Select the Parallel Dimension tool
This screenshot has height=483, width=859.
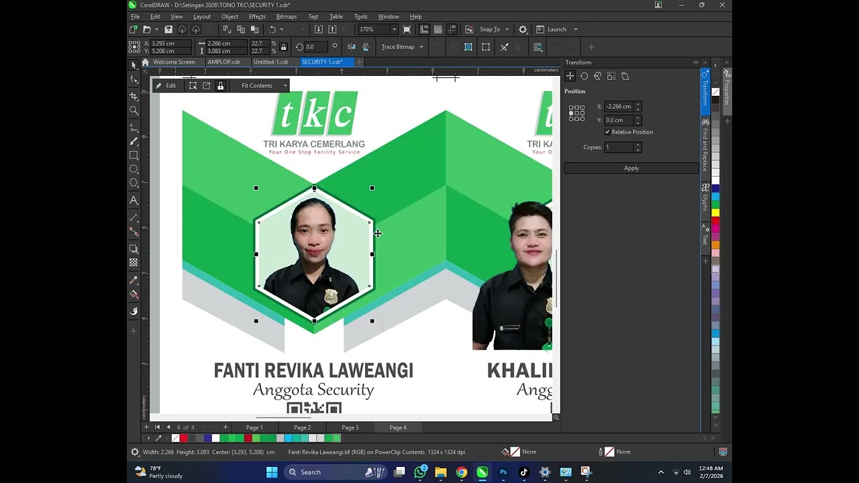134,218
